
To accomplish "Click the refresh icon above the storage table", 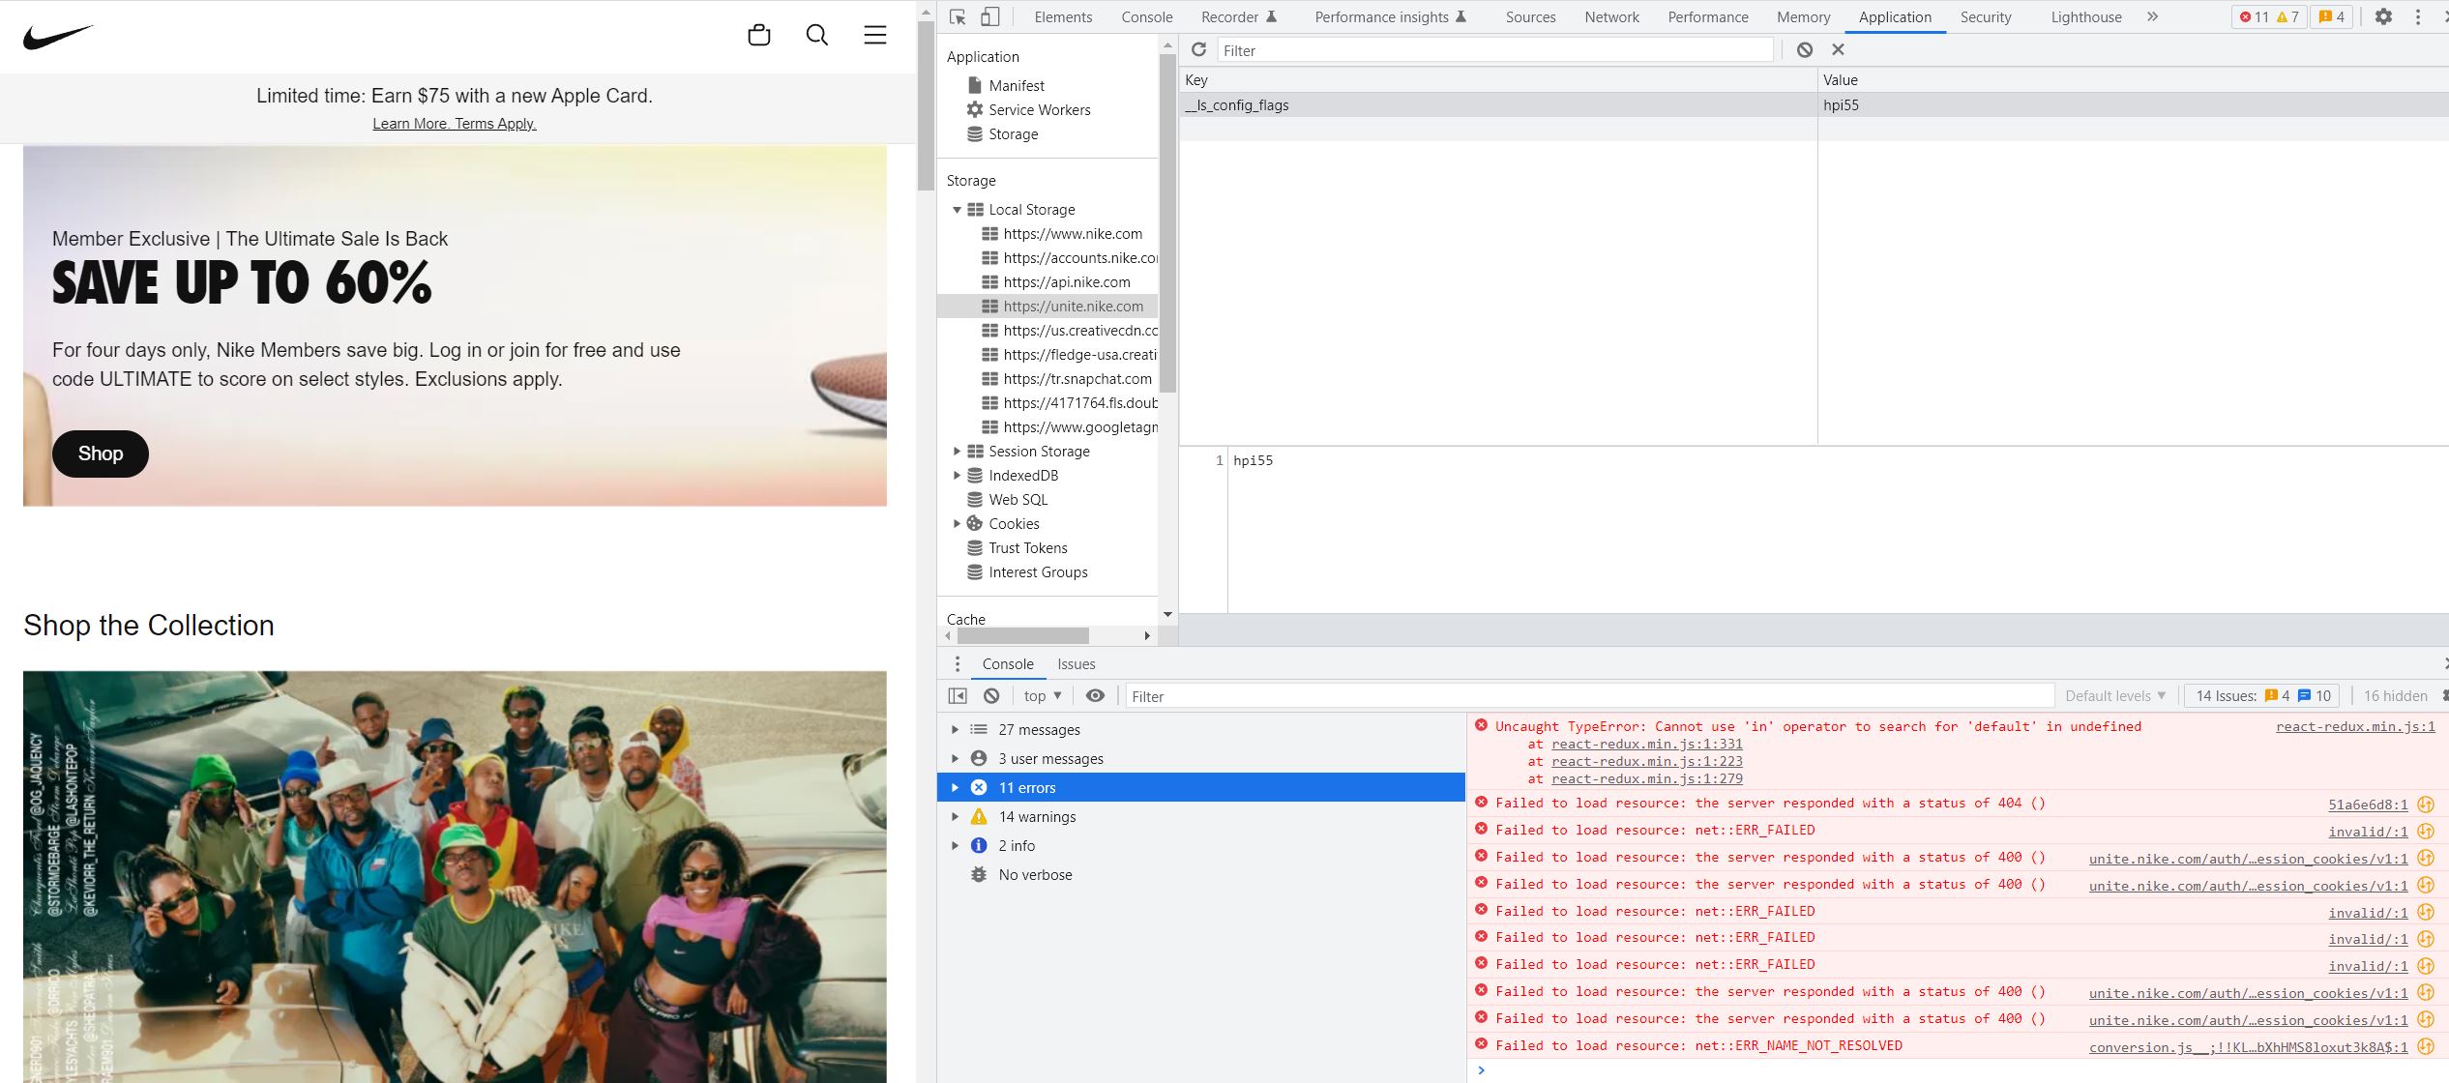I will [1198, 49].
